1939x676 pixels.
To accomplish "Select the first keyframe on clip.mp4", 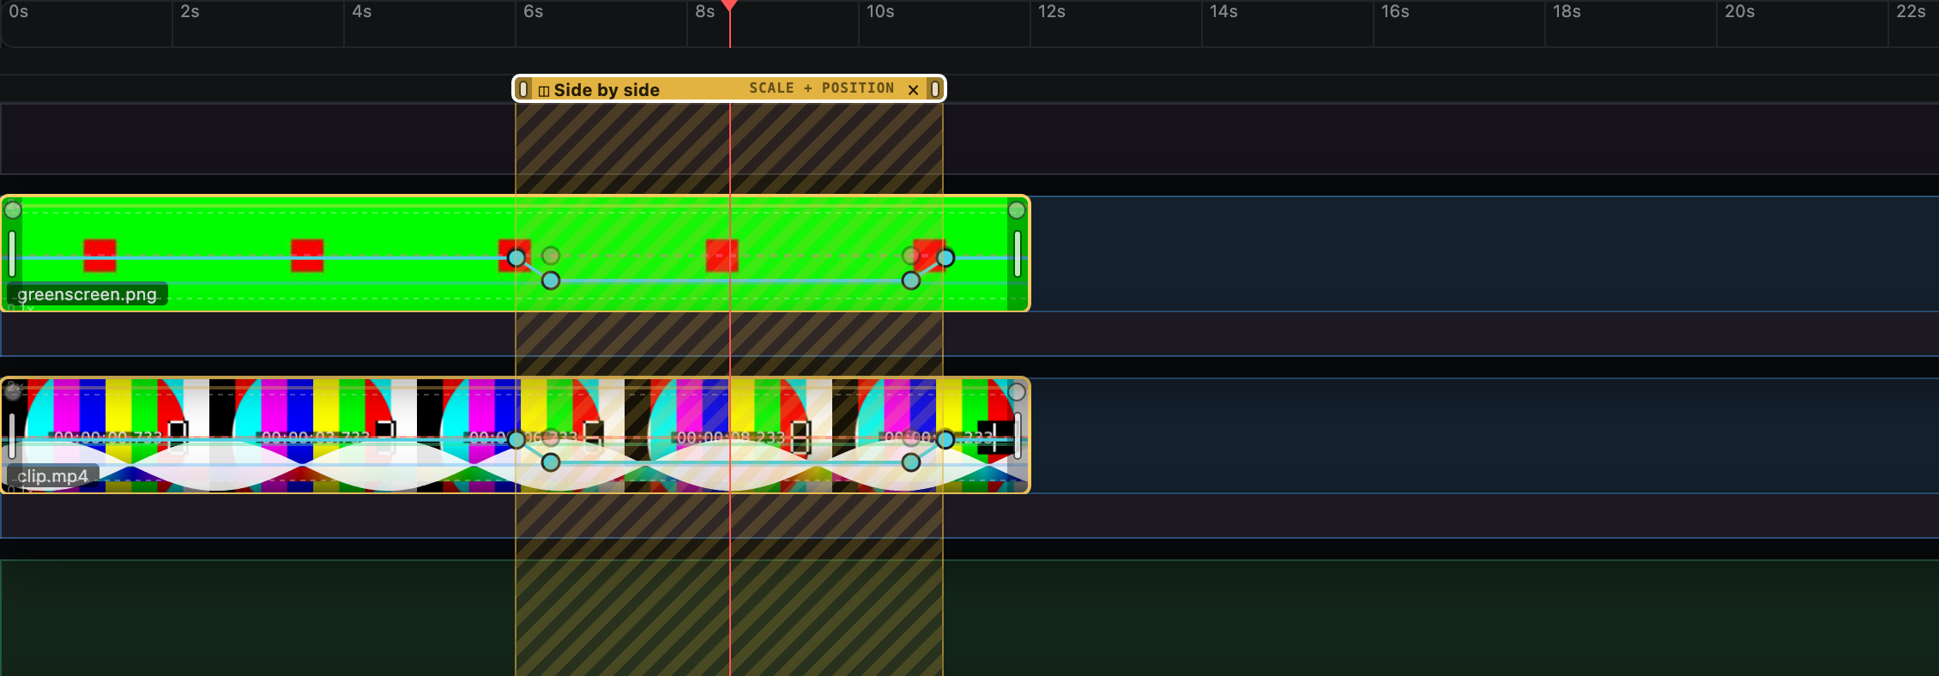I will (x=516, y=440).
